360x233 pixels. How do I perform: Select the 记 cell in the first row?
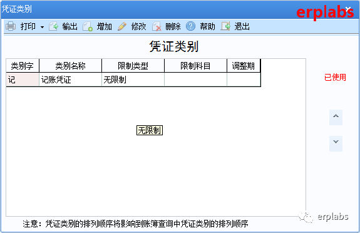23,80
